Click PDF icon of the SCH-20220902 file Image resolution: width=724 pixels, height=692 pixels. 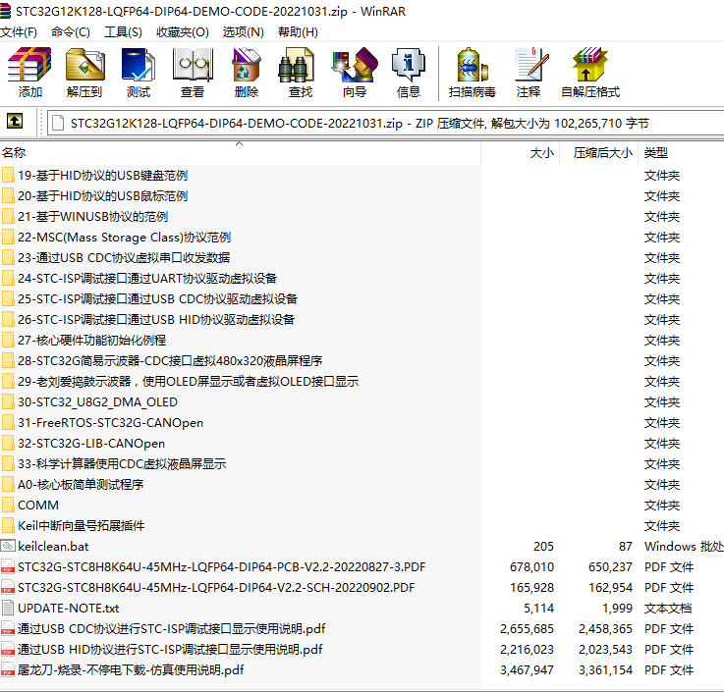pyautogui.click(x=8, y=588)
